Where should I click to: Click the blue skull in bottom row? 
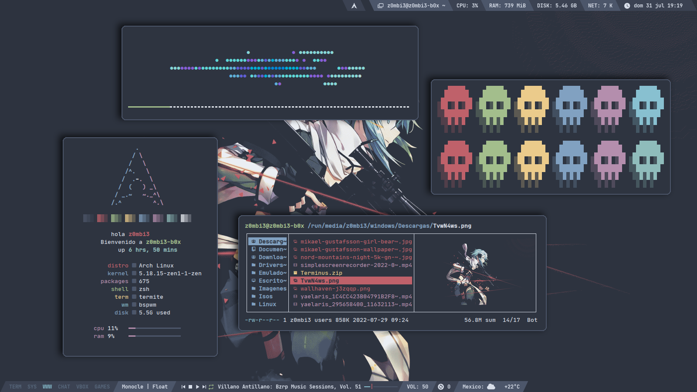pyautogui.click(x=570, y=164)
